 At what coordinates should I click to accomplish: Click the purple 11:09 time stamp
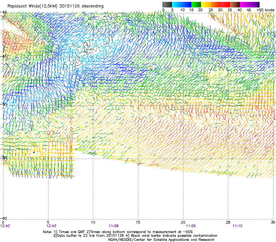click(x=191, y=226)
